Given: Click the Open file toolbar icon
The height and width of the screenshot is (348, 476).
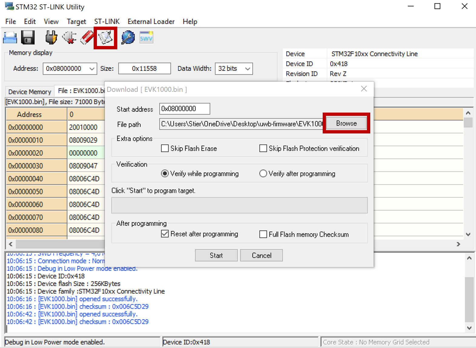Looking at the screenshot, I should [10, 38].
